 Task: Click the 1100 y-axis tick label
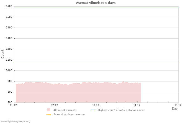[9, 60]
